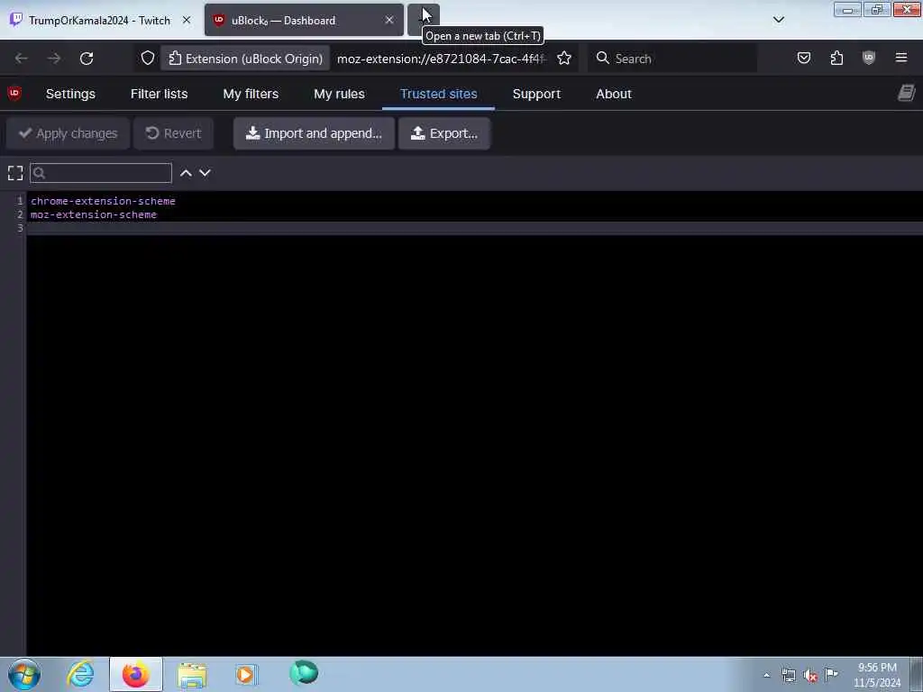The width and height of the screenshot is (923, 692).
Task: Click uBlock Origin logo in dashboard
Action: [14, 93]
